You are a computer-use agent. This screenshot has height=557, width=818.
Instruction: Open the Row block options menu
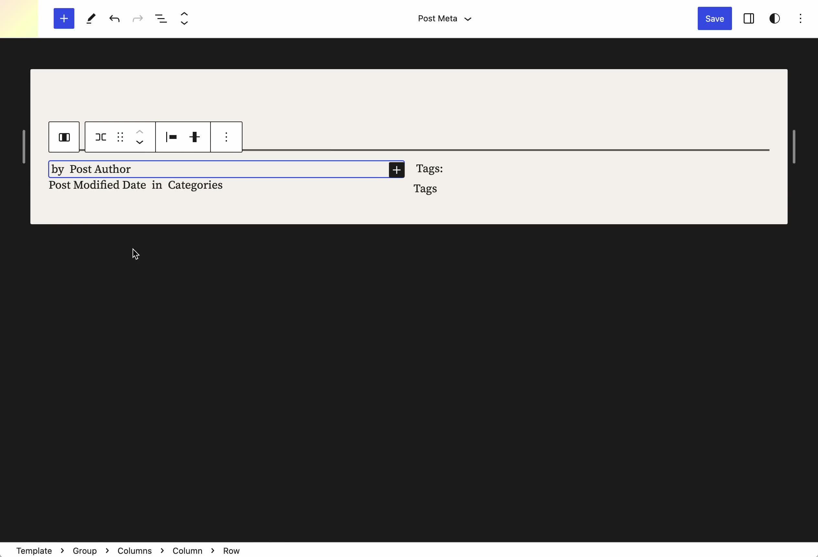226,137
